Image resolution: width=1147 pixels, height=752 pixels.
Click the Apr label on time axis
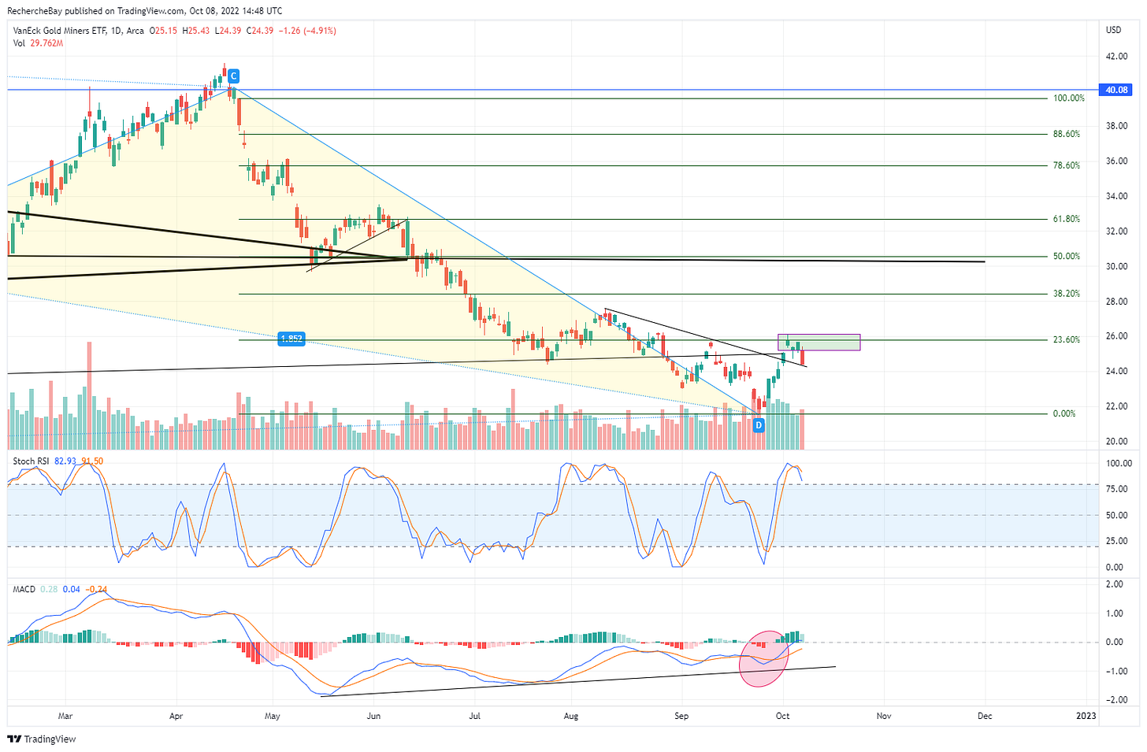click(176, 716)
